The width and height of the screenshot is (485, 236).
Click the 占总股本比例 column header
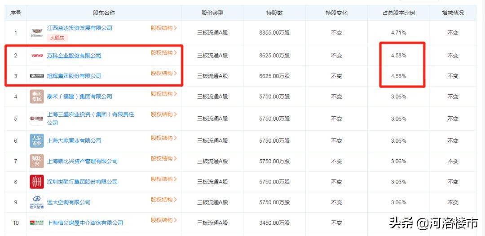pos(398,13)
